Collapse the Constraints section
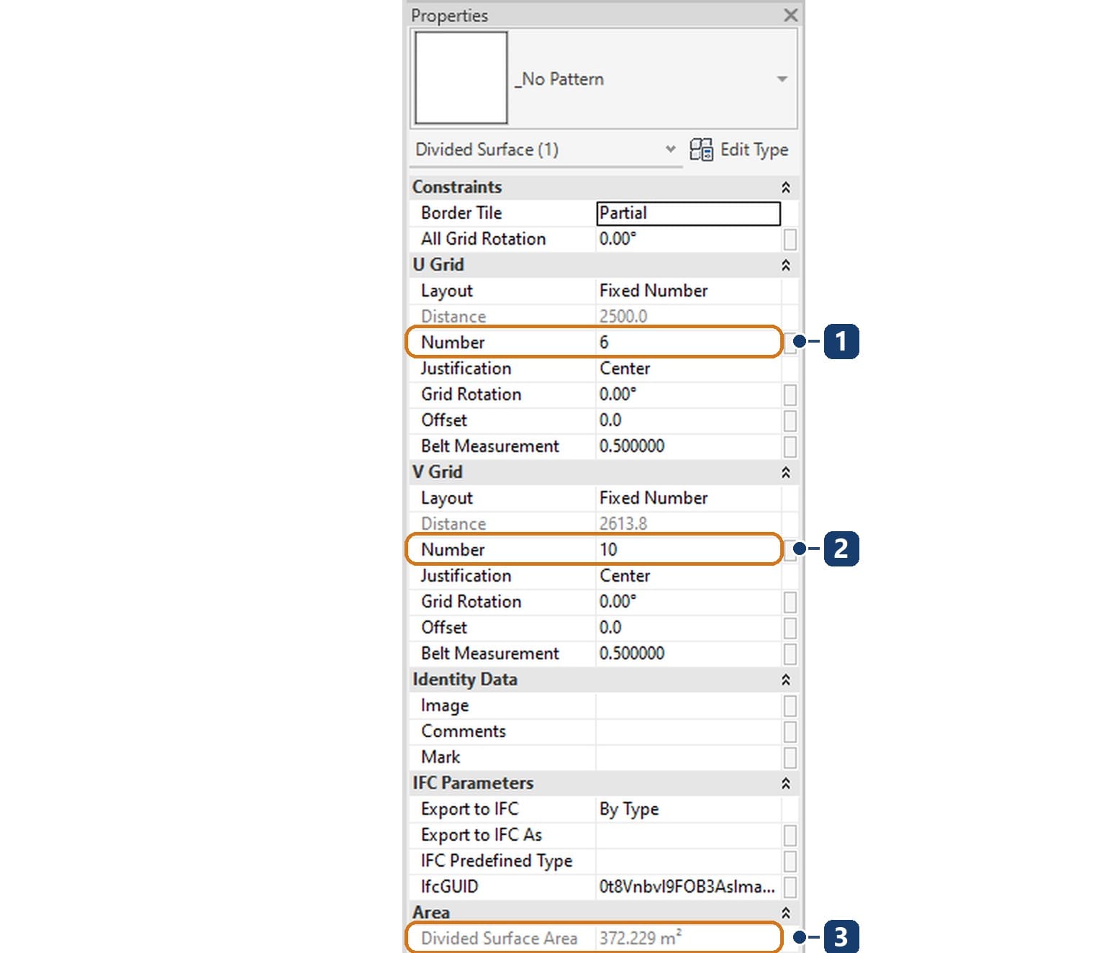The width and height of the screenshot is (1094, 953). pos(786,187)
